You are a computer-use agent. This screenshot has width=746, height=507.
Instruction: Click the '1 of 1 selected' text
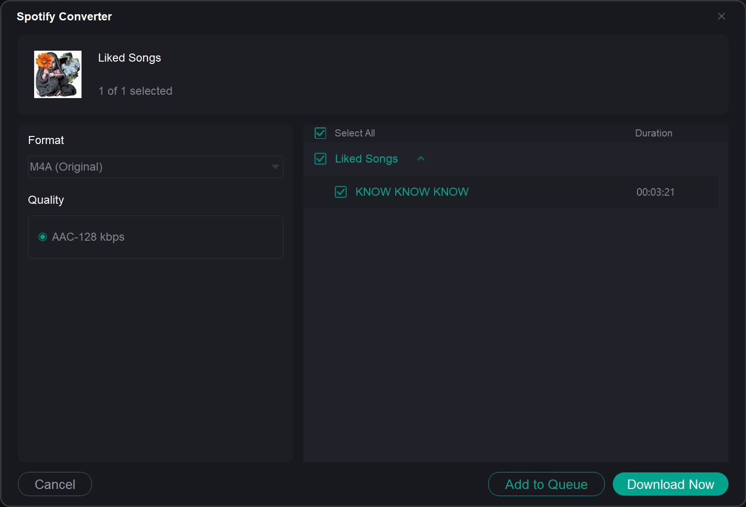click(x=136, y=91)
